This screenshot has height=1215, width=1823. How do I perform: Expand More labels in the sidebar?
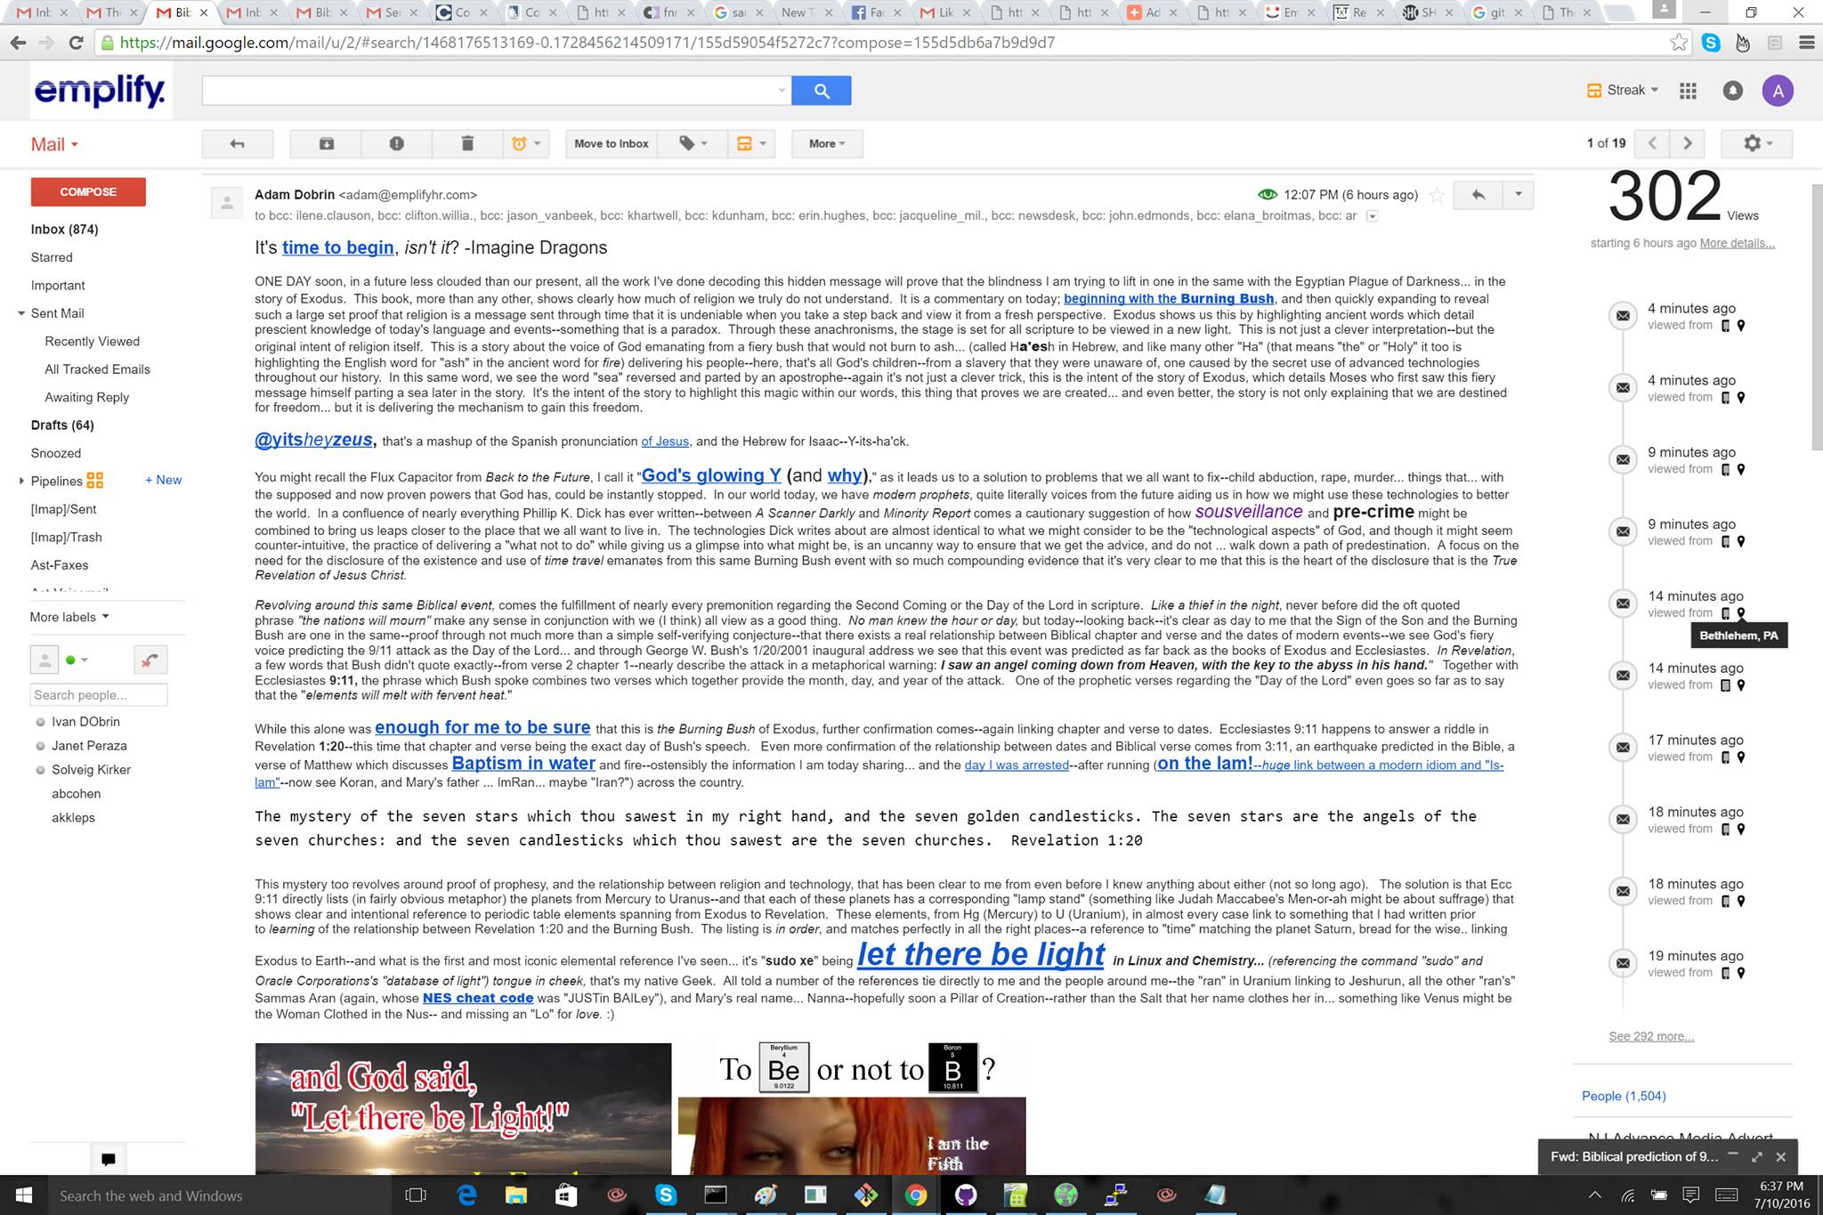click(x=69, y=617)
